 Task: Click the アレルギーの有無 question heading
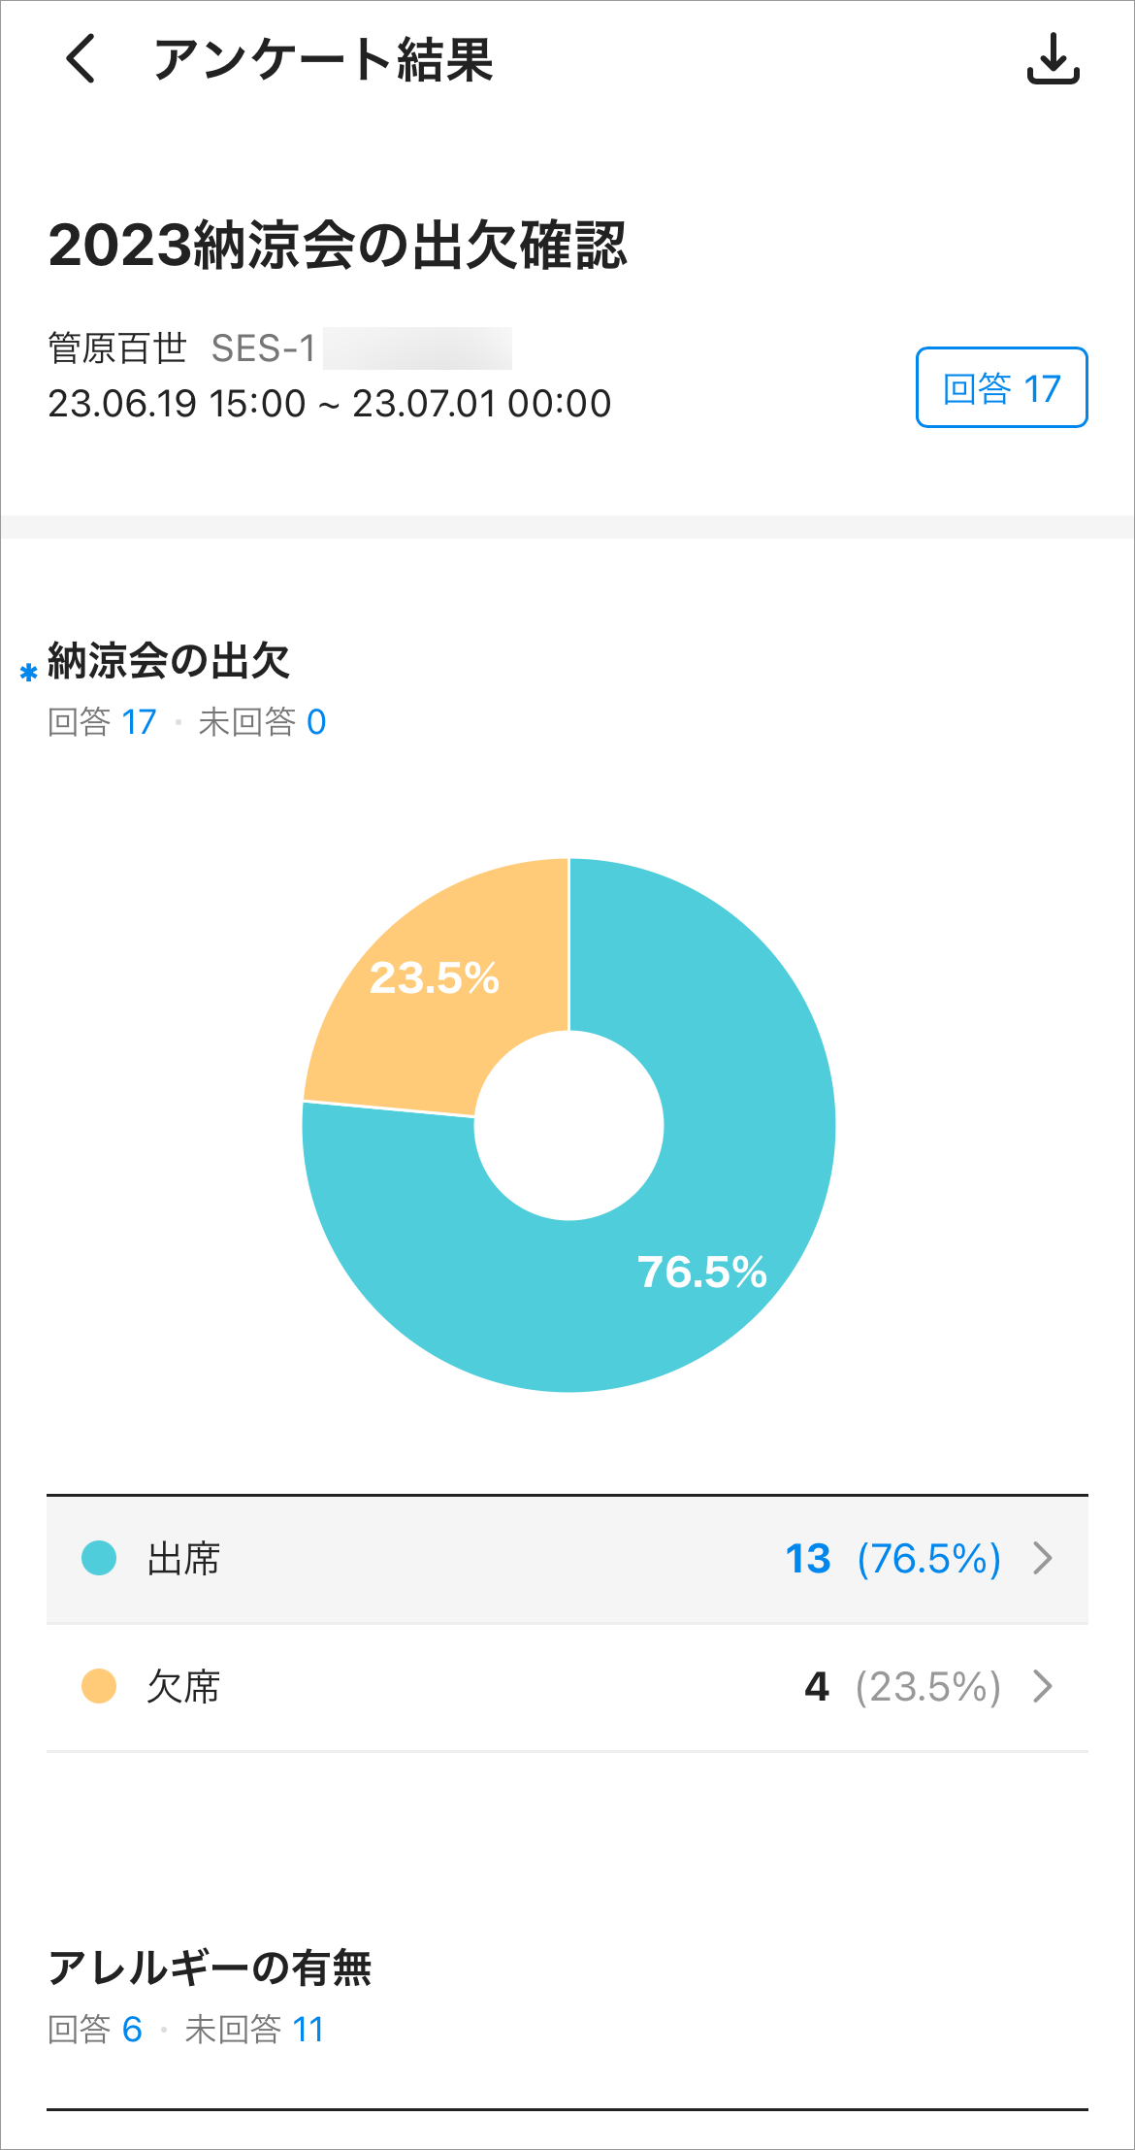pos(210,1968)
